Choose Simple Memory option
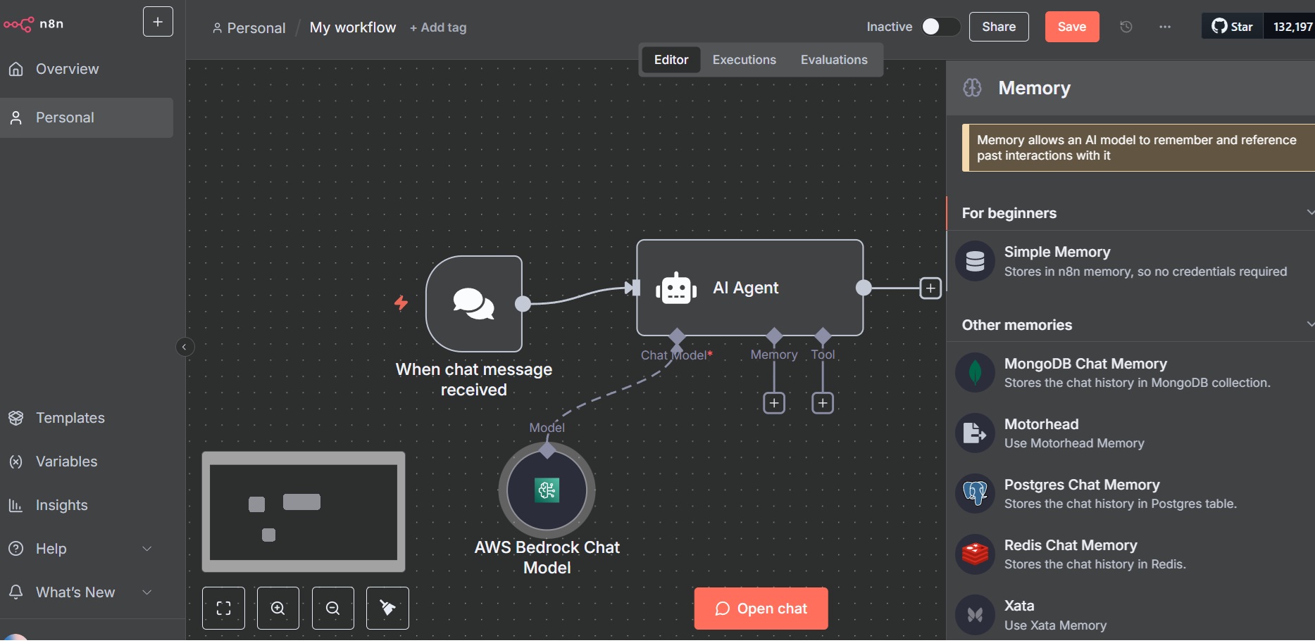 [1130, 261]
